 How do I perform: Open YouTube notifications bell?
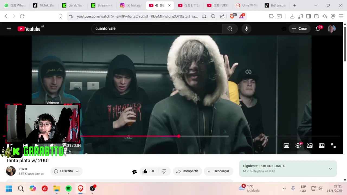click(x=318, y=29)
